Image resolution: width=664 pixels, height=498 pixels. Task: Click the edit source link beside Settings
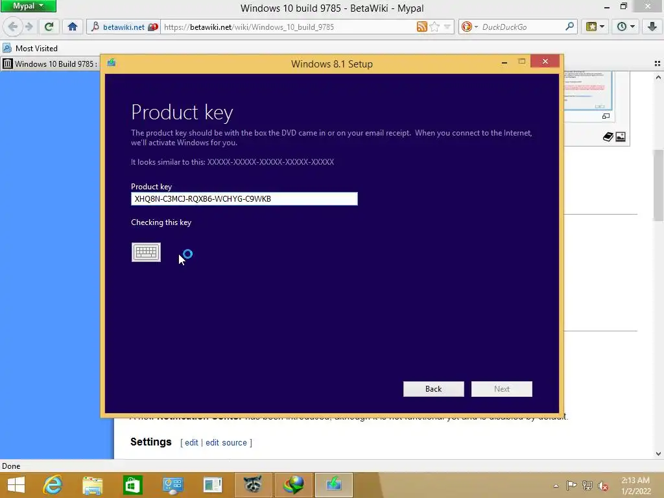(x=226, y=442)
